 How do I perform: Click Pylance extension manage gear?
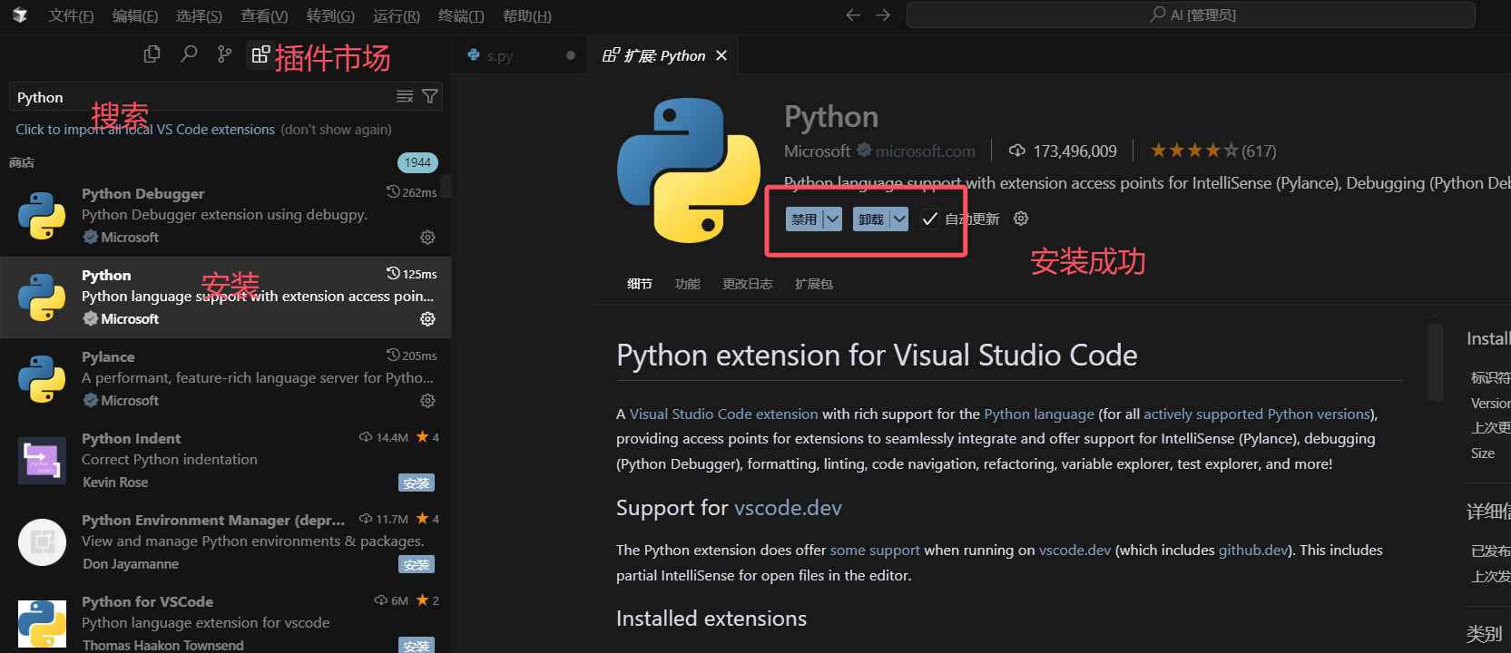(x=427, y=401)
